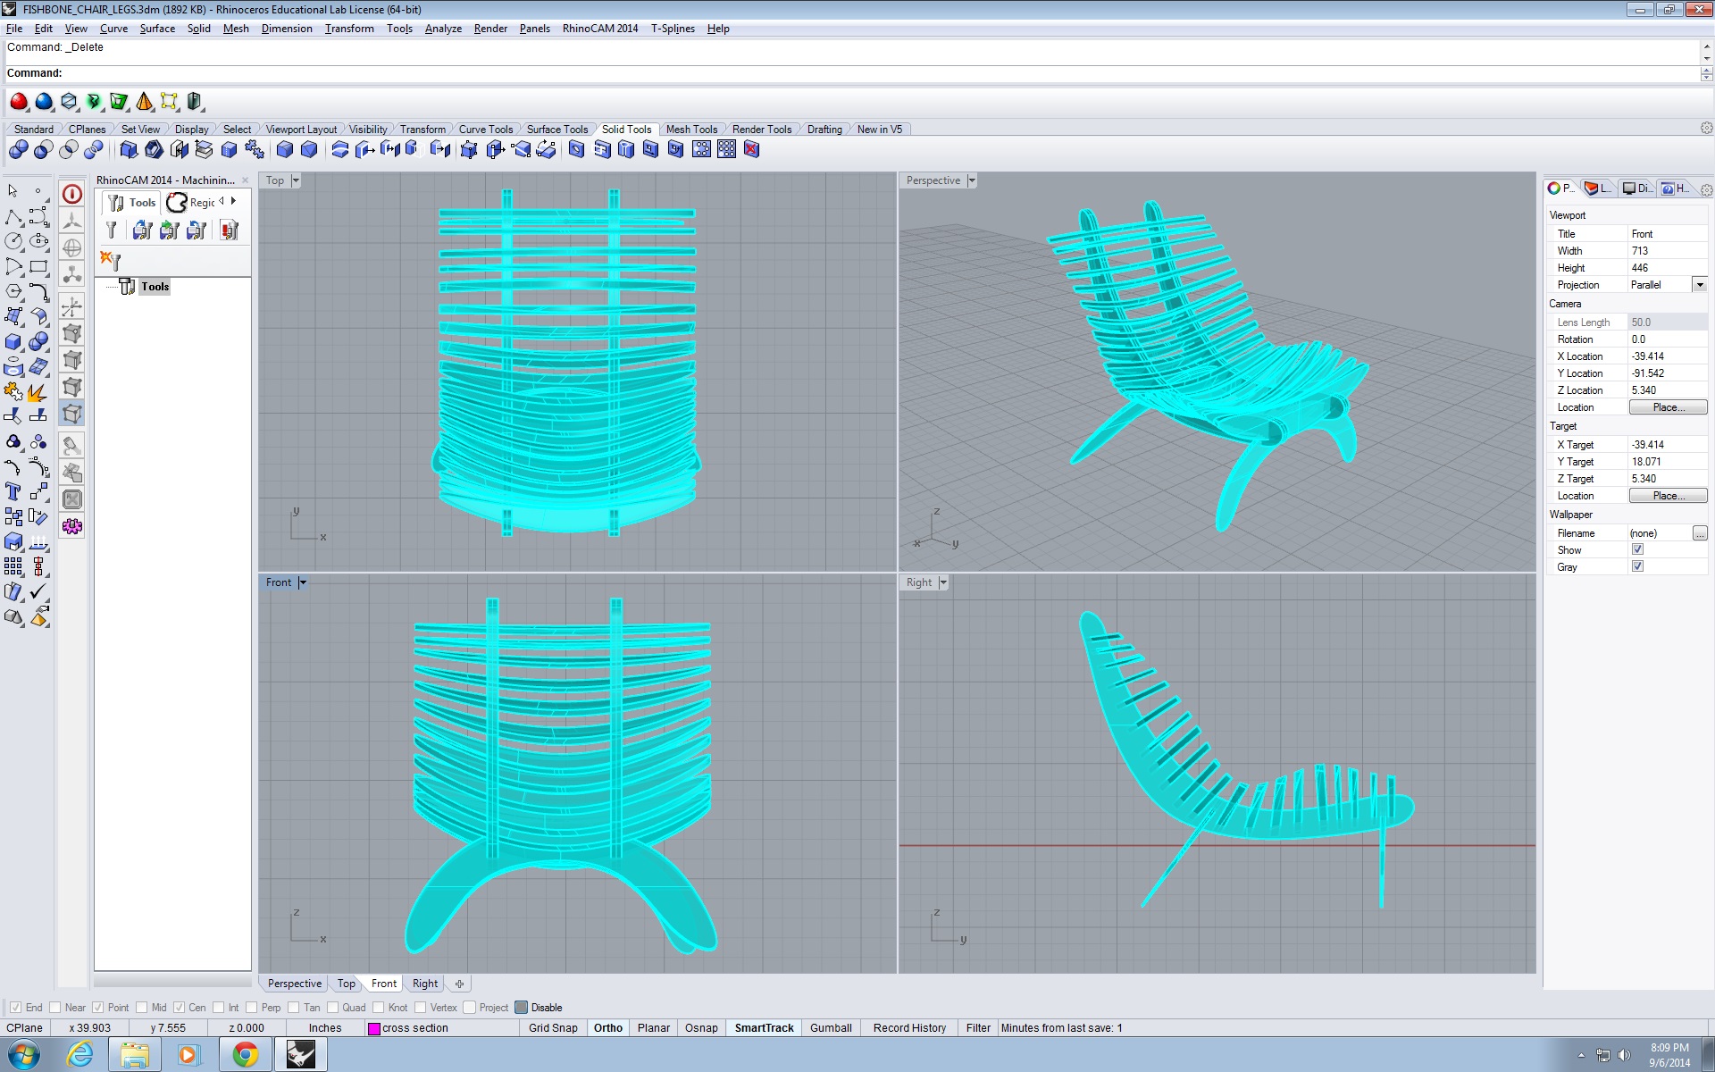Click the Rectangle tool icon

[38, 266]
